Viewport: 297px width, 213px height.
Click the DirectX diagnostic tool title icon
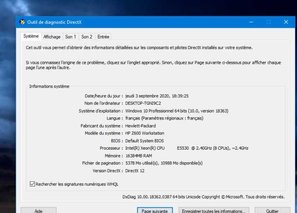[x=23, y=22]
